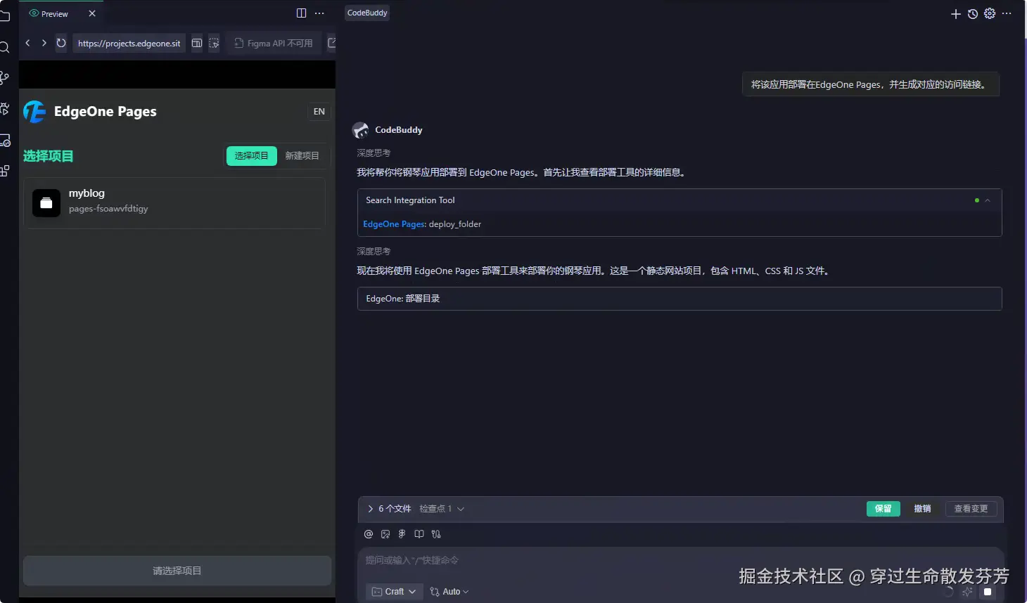Start a new CodeBuddy chat

pyautogui.click(x=955, y=13)
